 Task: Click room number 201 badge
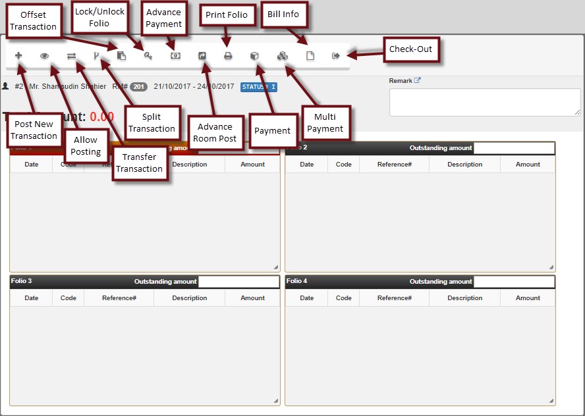tap(138, 87)
